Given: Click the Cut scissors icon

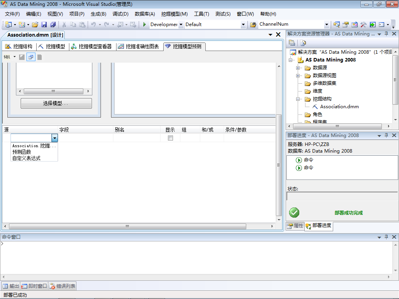Looking at the screenshot, I should [x=64, y=25].
